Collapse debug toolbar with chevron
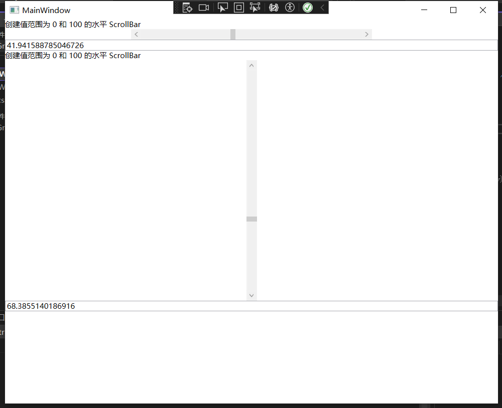 [x=322, y=8]
